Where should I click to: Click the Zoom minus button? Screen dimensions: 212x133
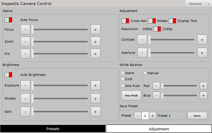tap(25, 41)
